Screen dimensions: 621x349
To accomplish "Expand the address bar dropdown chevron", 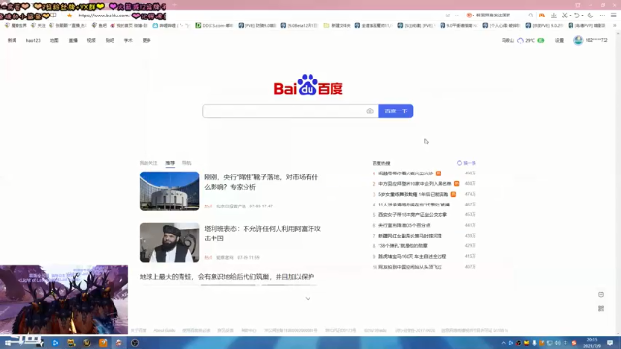I will click(x=457, y=16).
